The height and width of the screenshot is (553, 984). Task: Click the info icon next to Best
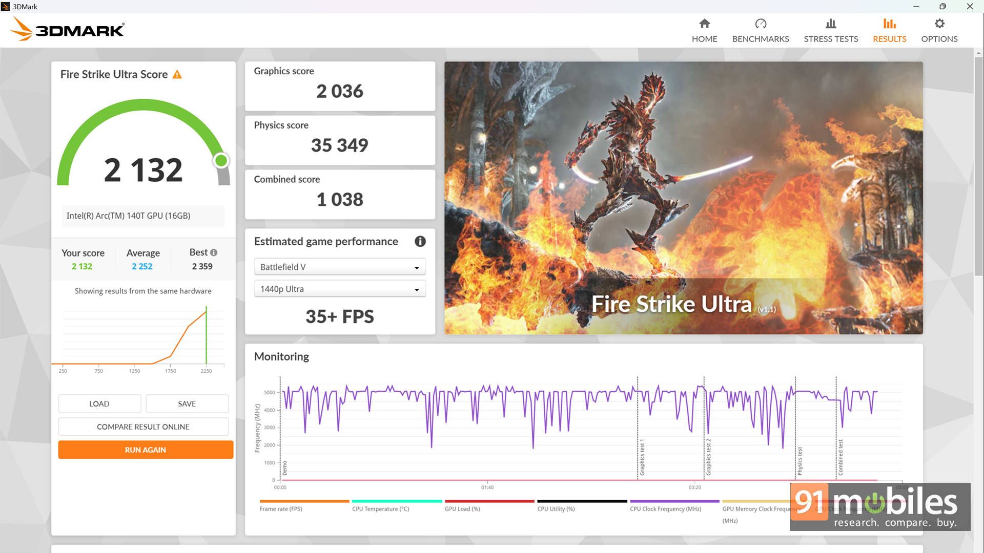[214, 252]
